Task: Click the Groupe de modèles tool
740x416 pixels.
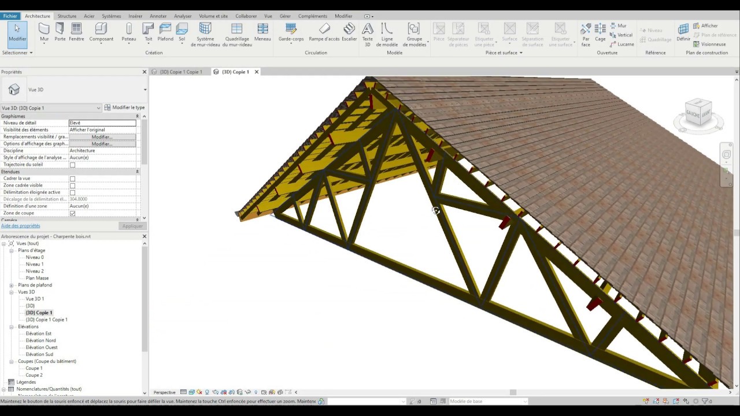Action: click(x=414, y=34)
